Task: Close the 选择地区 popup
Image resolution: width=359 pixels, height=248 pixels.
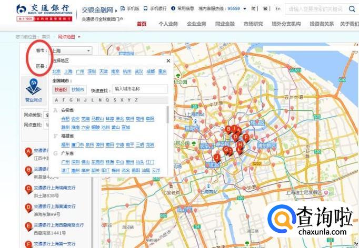Action: tap(168, 61)
